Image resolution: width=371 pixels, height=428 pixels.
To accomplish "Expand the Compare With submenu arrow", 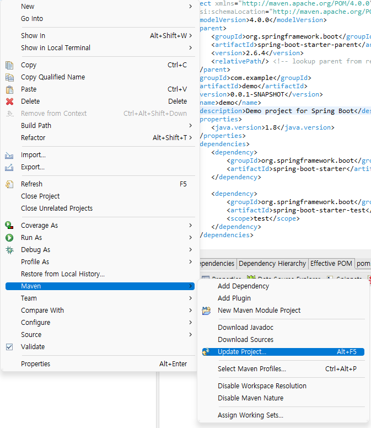I will point(190,311).
